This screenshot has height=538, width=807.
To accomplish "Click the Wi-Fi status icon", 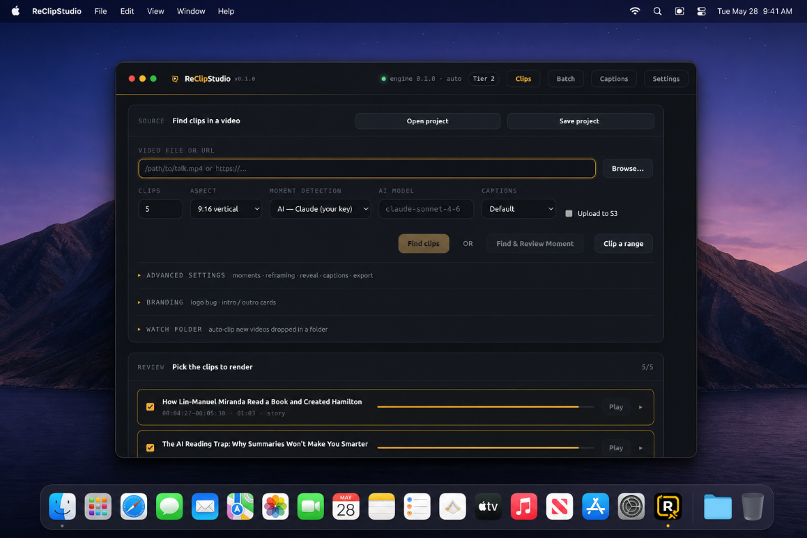I will [635, 11].
